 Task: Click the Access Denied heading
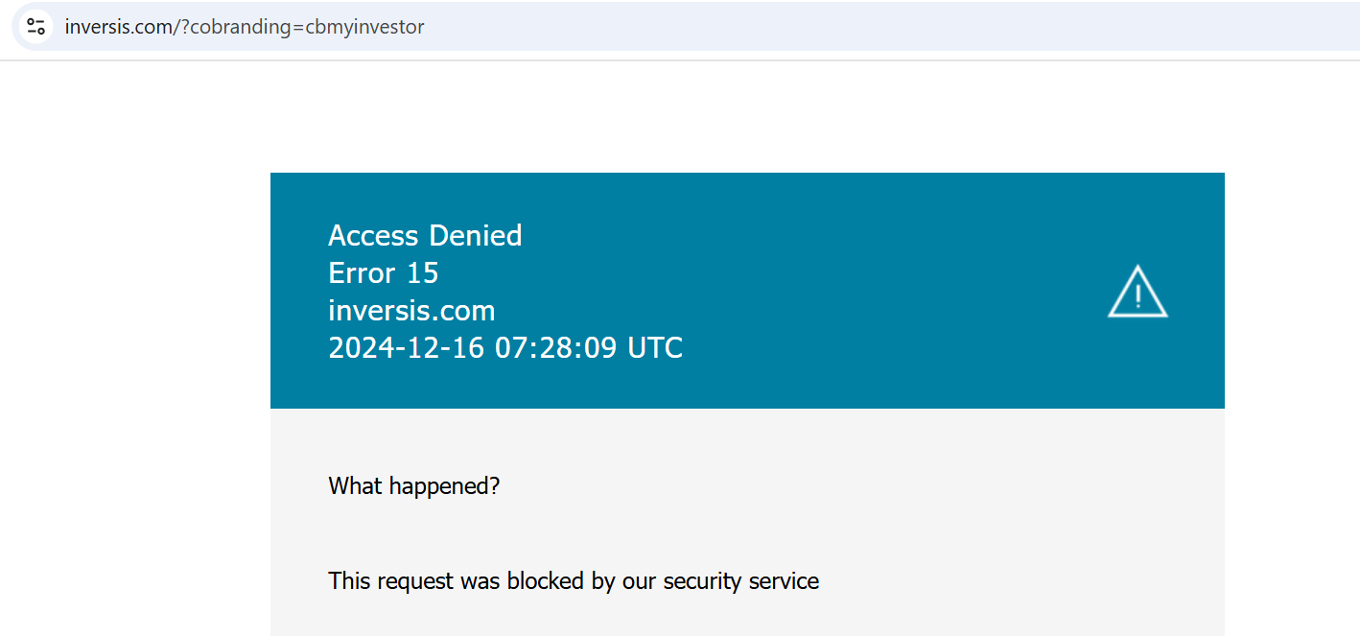[x=425, y=235]
